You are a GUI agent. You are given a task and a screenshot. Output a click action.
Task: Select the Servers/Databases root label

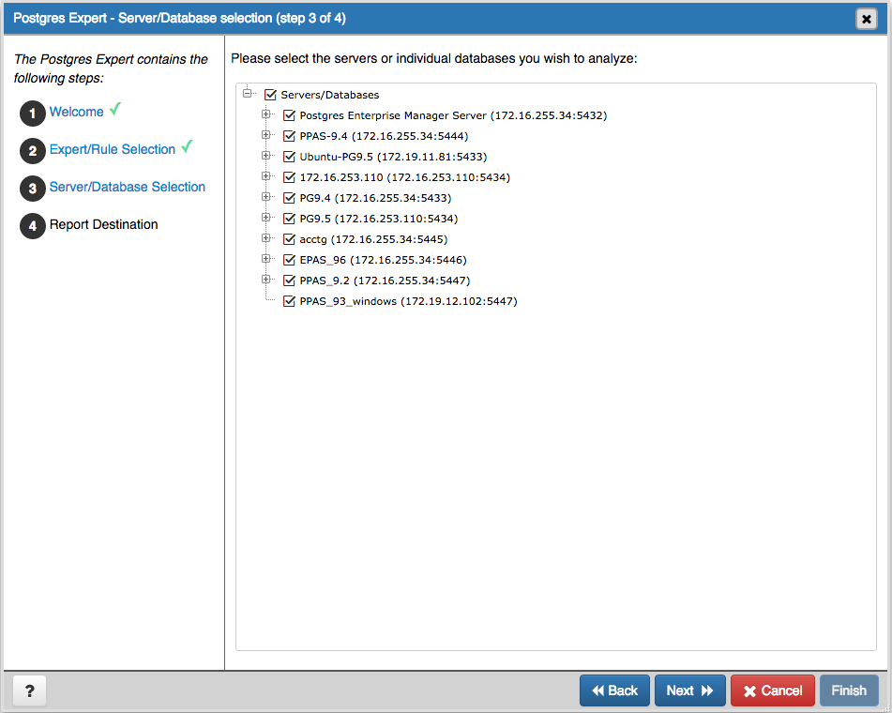click(x=330, y=95)
